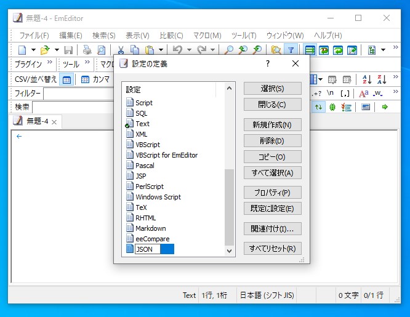Toggle match case Aa option
This screenshot has height=317, width=410.
pos(363,93)
